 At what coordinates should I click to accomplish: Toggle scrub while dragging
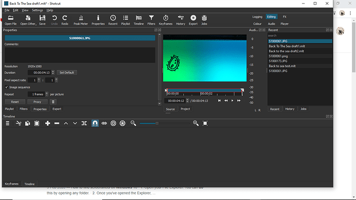pyautogui.click(x=104, y=124)
